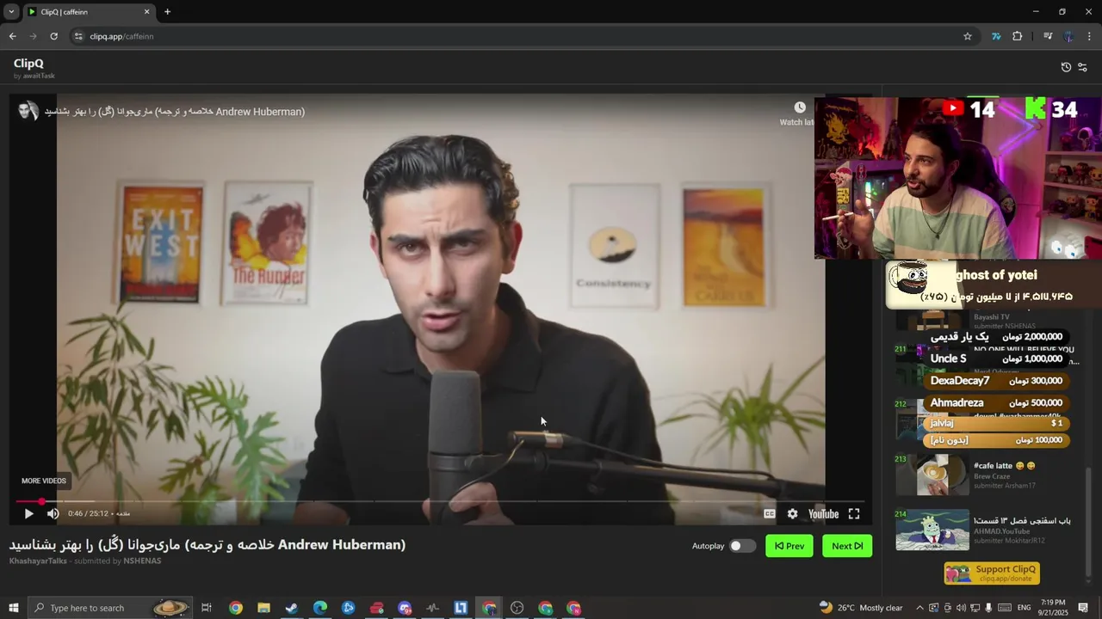Click the 'AHMAD.YouTube' channel text
This screenshot has width=1102, height=619.
(1001, 531)
